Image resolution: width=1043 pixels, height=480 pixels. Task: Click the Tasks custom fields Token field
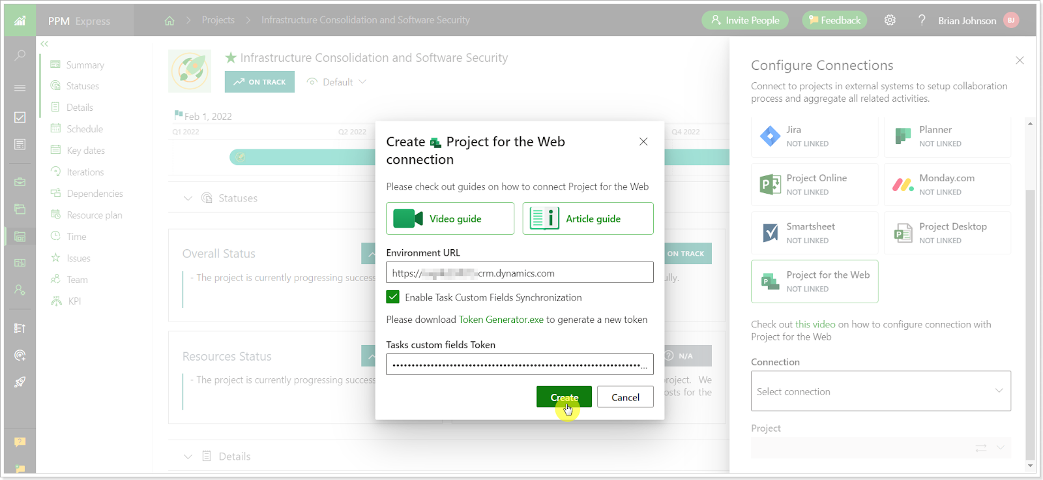(520, 365)
